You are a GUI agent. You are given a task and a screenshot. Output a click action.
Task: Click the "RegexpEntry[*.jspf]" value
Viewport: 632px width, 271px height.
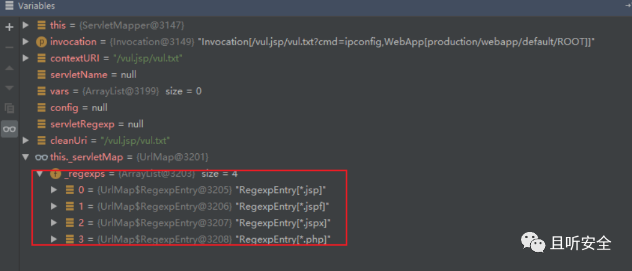point(282,206)
